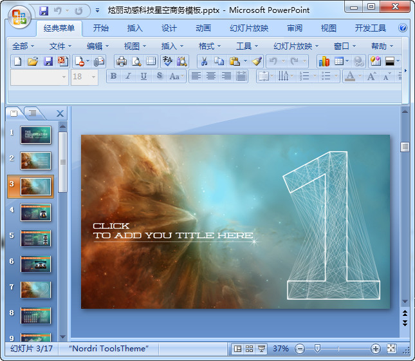Click the font color A swatch
The image size is (415, 361).
click(350, 77)
